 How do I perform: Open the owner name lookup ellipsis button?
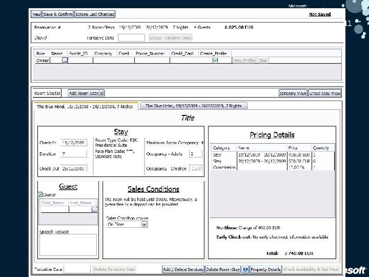click(x=65, y=61)
